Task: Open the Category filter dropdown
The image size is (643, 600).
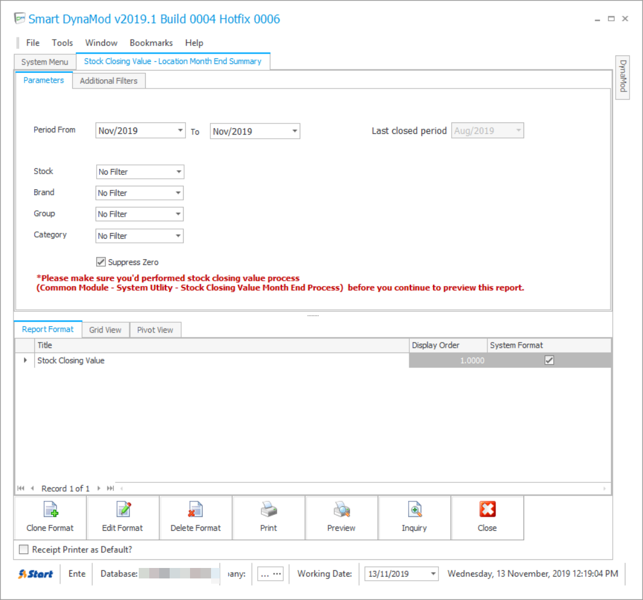Action: tap(178, 236)
